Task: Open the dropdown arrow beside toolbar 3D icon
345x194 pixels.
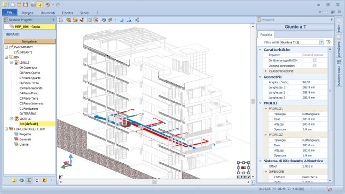Action: tap(115, 20)
